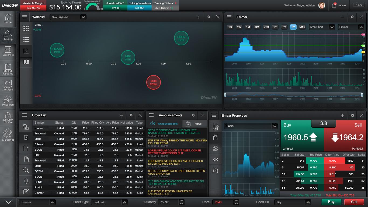Open the Area Chart type dropdown
This screenshot has width=368, height=207.
pos(332,27)
